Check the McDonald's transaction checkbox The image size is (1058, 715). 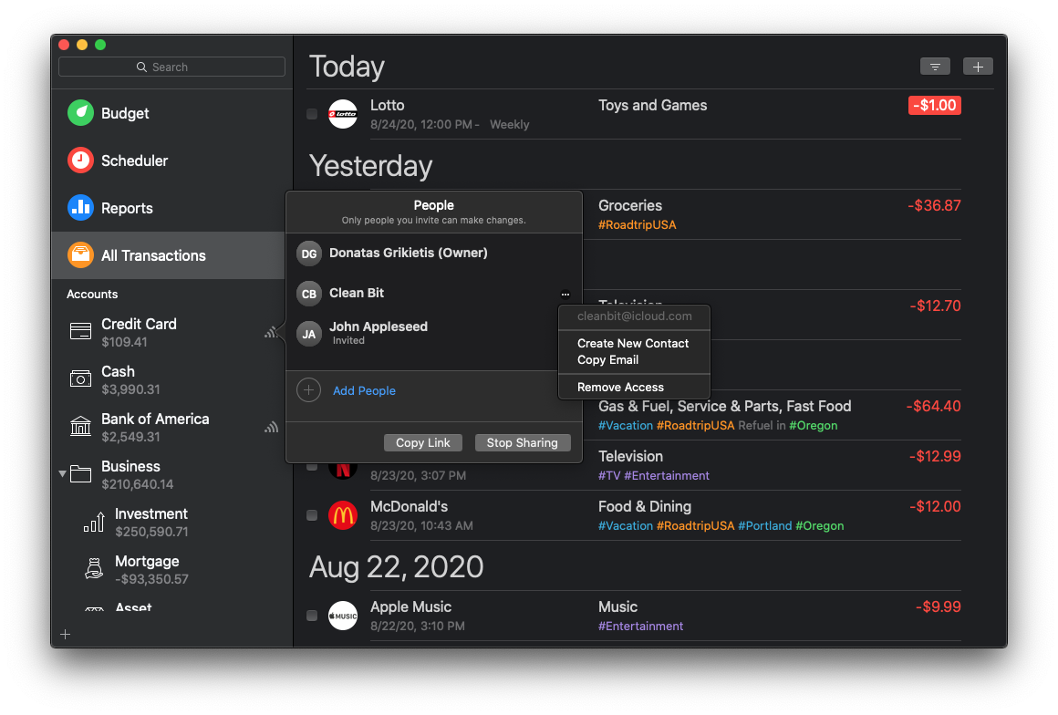311,515
